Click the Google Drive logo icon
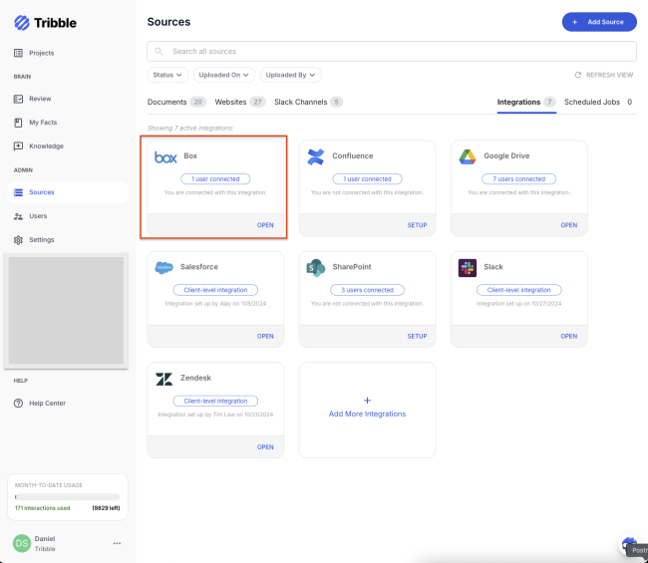This screenshot has width=648, height=563. [x=468, y=156]
